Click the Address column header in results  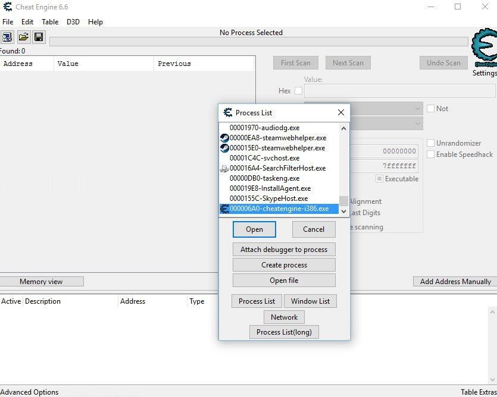coord(27,64)
